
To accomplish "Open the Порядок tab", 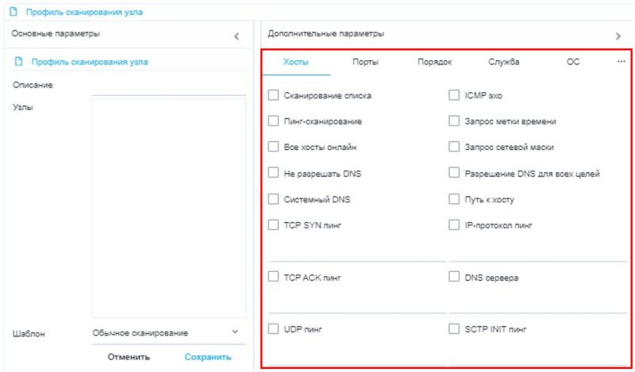I will (434, 62).
